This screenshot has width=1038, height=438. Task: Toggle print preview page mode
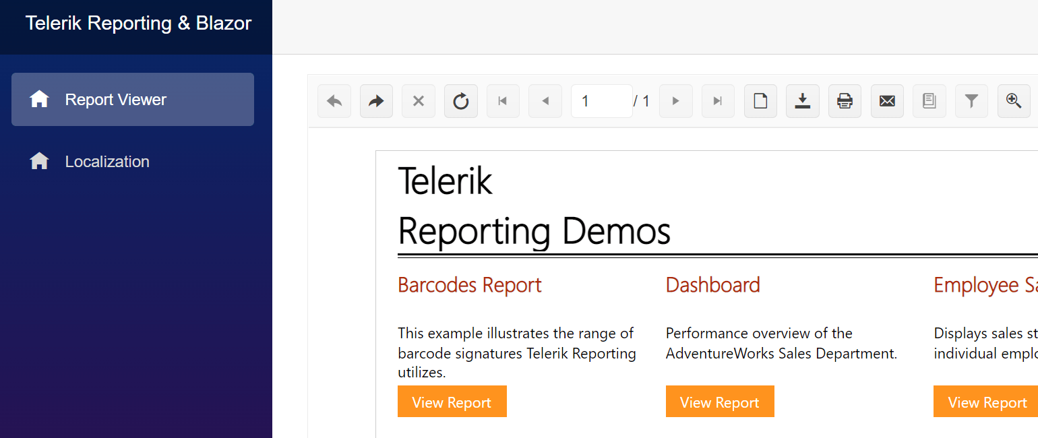tap(760, 101)
